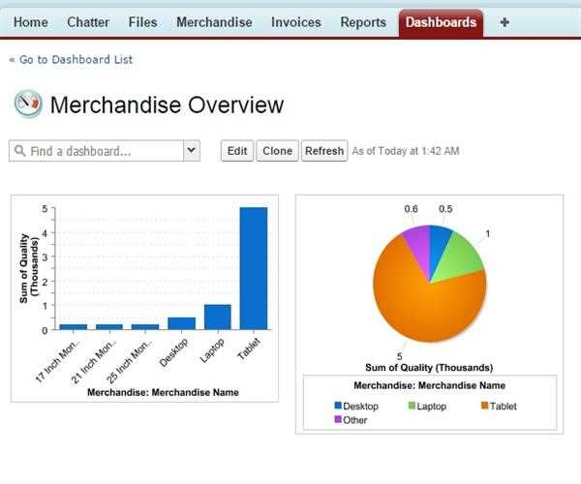Click the Clone button
The image size is (581, 484).
pyautogui.click(x=277, y=151)
